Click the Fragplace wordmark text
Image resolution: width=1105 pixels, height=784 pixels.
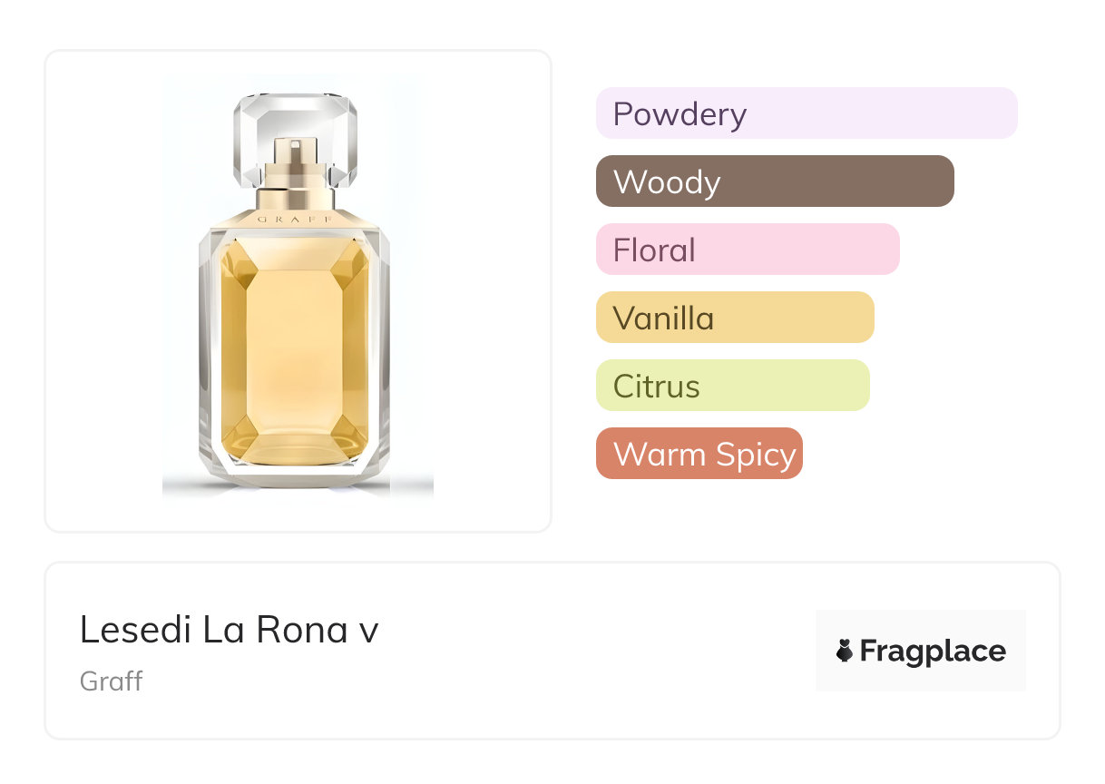point(933,652)
